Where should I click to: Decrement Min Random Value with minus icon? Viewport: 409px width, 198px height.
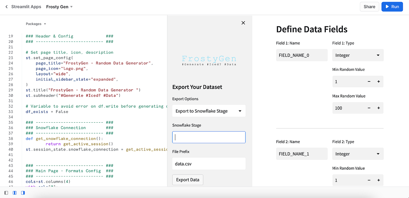369,81
